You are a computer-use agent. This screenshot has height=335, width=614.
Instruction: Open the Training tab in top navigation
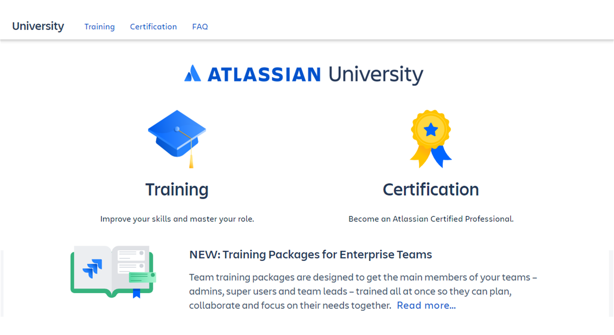pos(99,26)
